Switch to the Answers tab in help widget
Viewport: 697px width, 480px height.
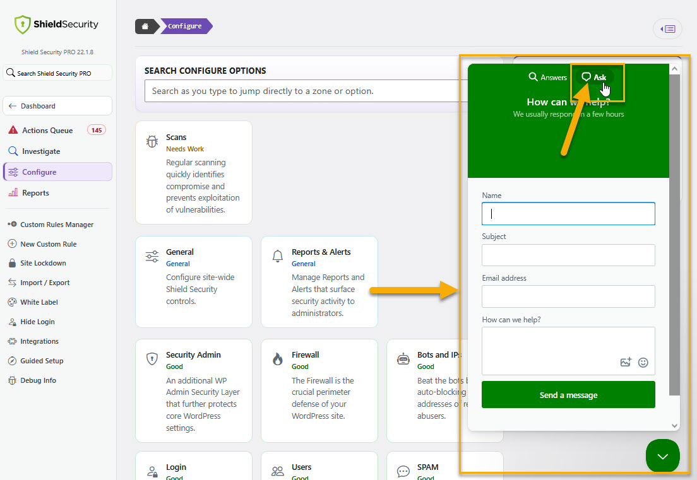click(547, 77)
